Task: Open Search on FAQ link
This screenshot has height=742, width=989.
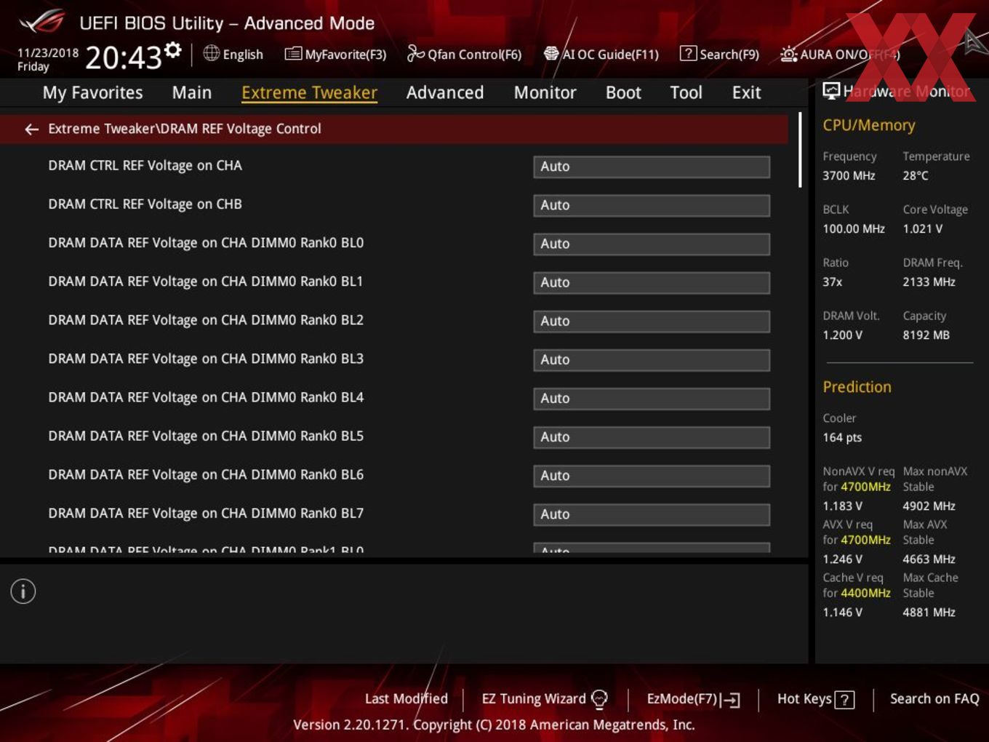Action: click(934, 698)
